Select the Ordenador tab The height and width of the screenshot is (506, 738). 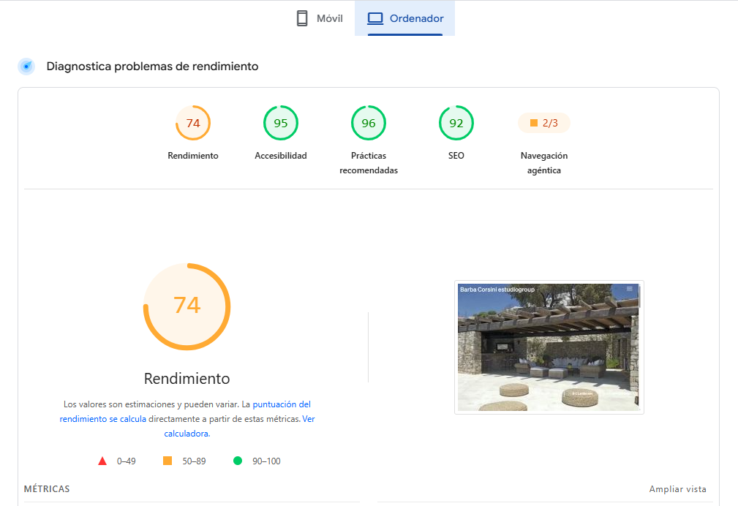(404, 18)
